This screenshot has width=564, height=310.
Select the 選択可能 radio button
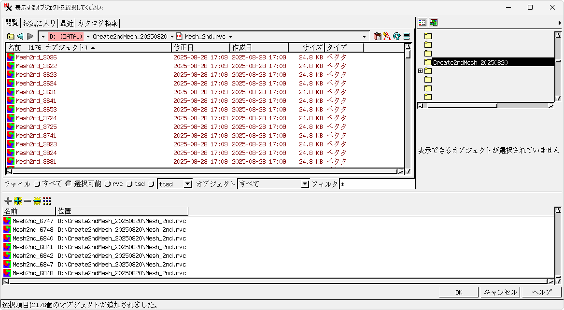69,184
